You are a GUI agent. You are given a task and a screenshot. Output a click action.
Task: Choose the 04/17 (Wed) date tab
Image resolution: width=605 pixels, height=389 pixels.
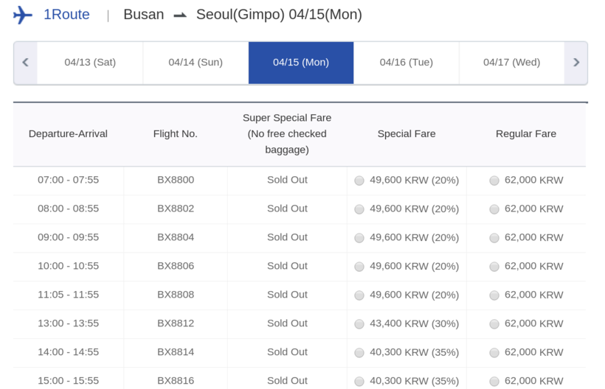(512, 63)
